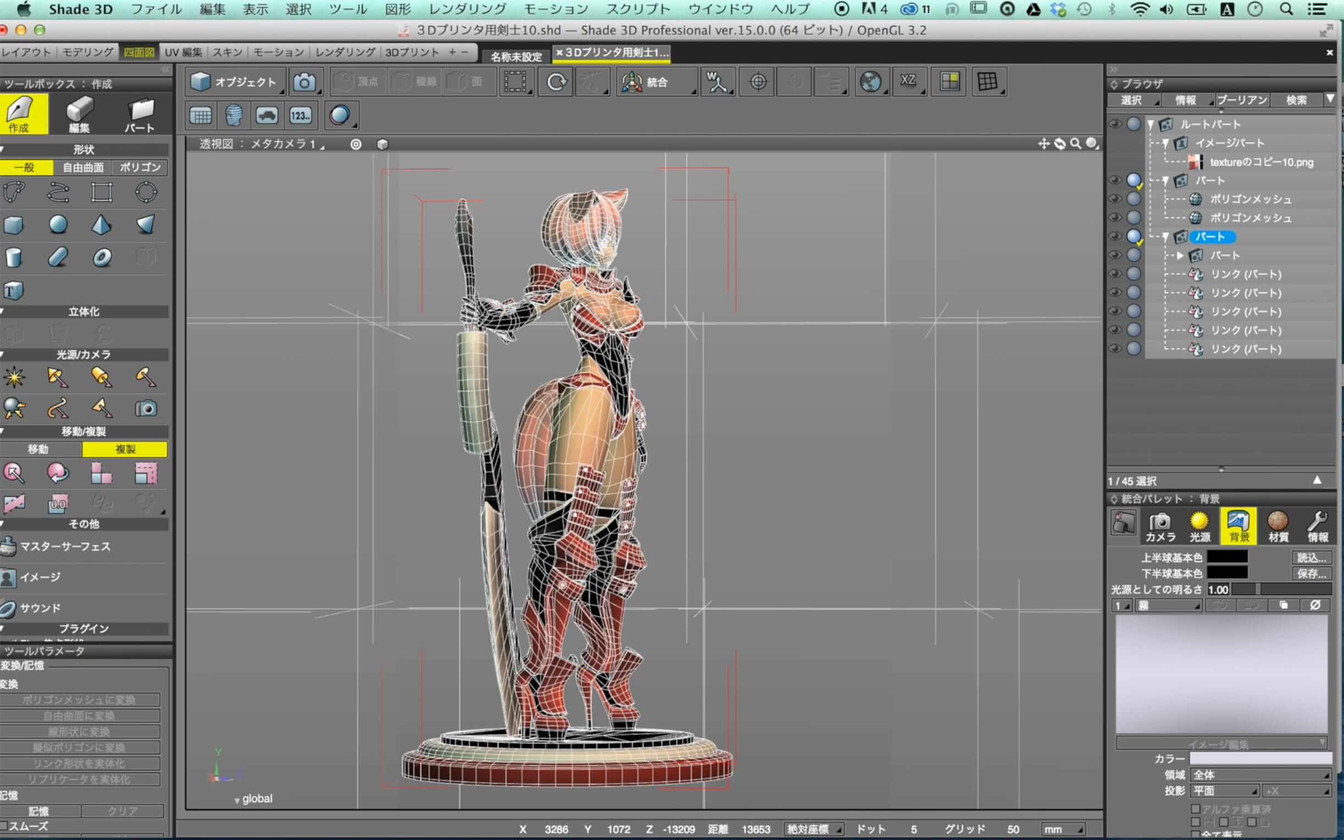This screenshot has height=840, width=1344.
Task: Open the 材質 (material) palette icon
Action: [1278, 525]
